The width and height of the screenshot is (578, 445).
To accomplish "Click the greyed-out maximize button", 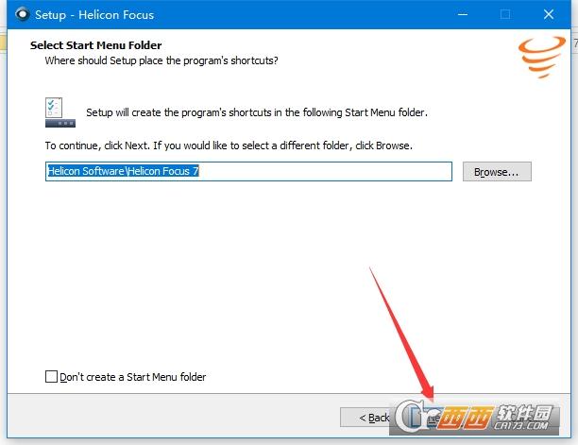I will coord(505,15).
